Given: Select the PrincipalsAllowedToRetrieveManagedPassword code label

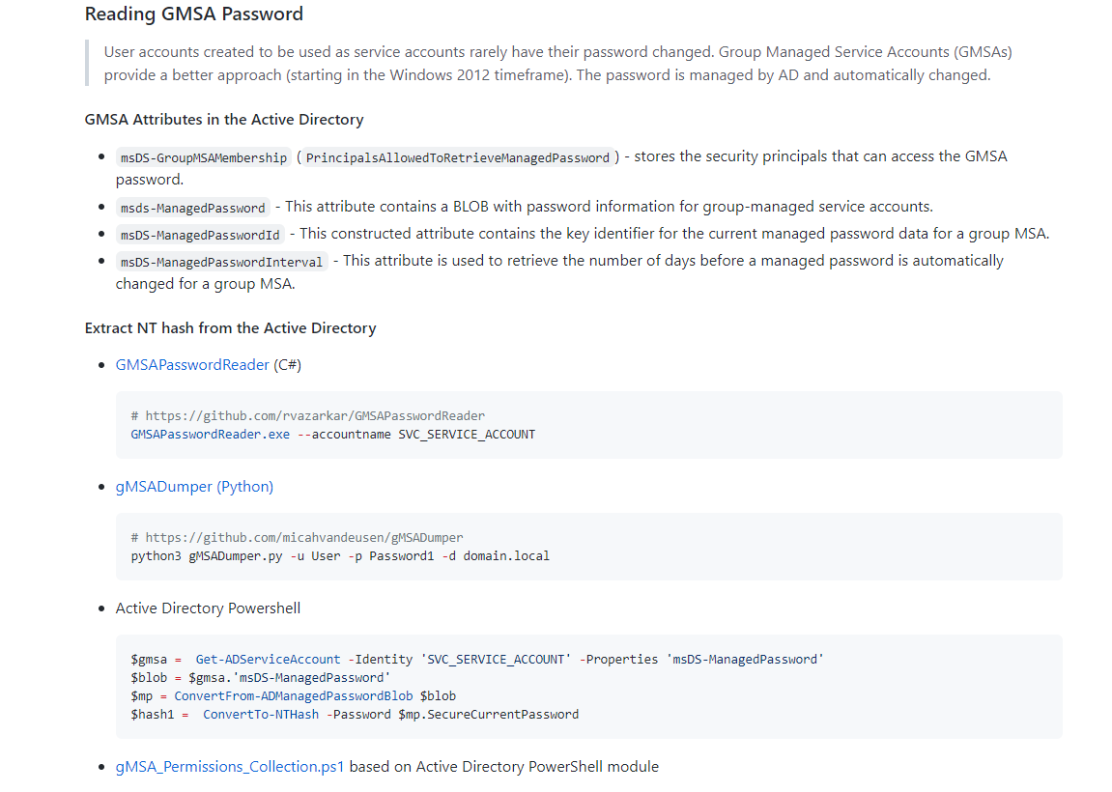Looking at the screenshot, I should (x=457, y=157).
